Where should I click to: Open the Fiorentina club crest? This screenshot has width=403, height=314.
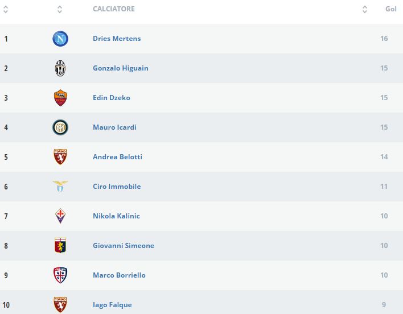click(x=60, y=216)
